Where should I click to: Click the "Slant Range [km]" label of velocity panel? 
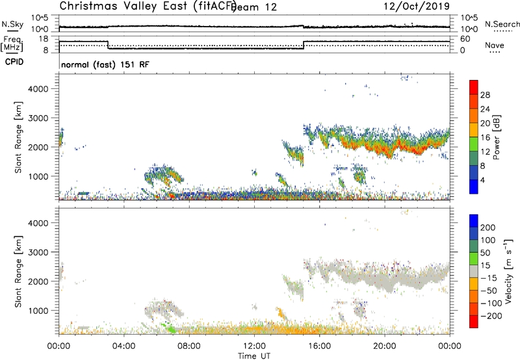tap(18, 271)
